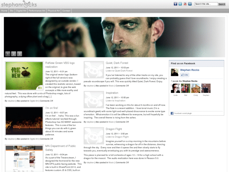Image resolution: width=229 pixels, height=172 pixels.
Task: Open the Physical Art menu
Action: (54, 11)
